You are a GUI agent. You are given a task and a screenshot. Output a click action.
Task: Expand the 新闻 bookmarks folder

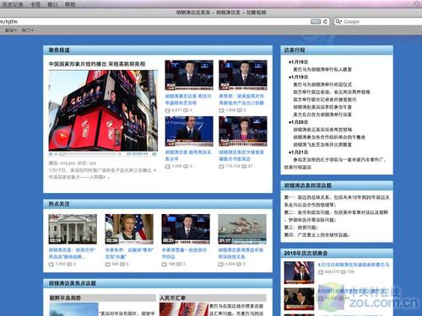[11, 30]
